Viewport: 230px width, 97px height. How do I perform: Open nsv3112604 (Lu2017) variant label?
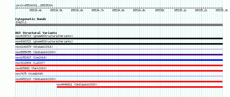pyautogui.click(x=30, y=63)
